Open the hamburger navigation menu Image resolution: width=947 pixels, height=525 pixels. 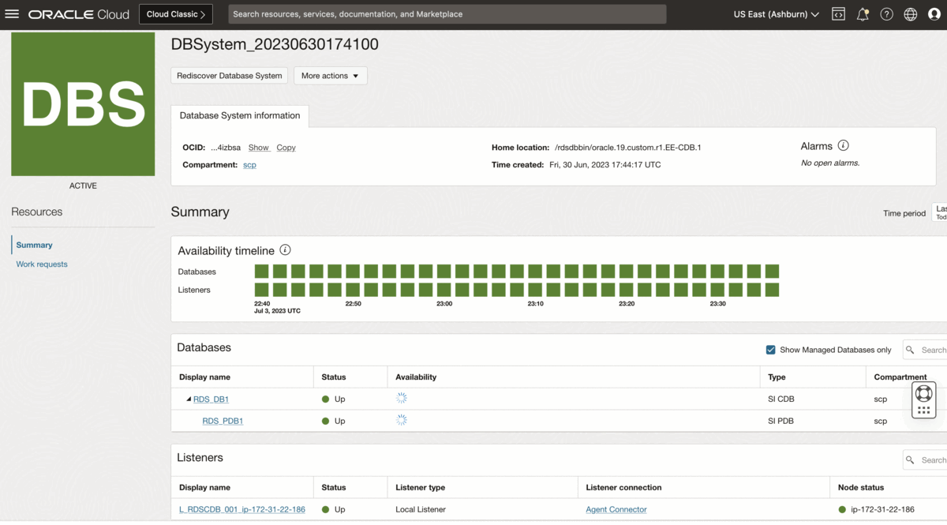pyautogui.click(x=12, y=14)
